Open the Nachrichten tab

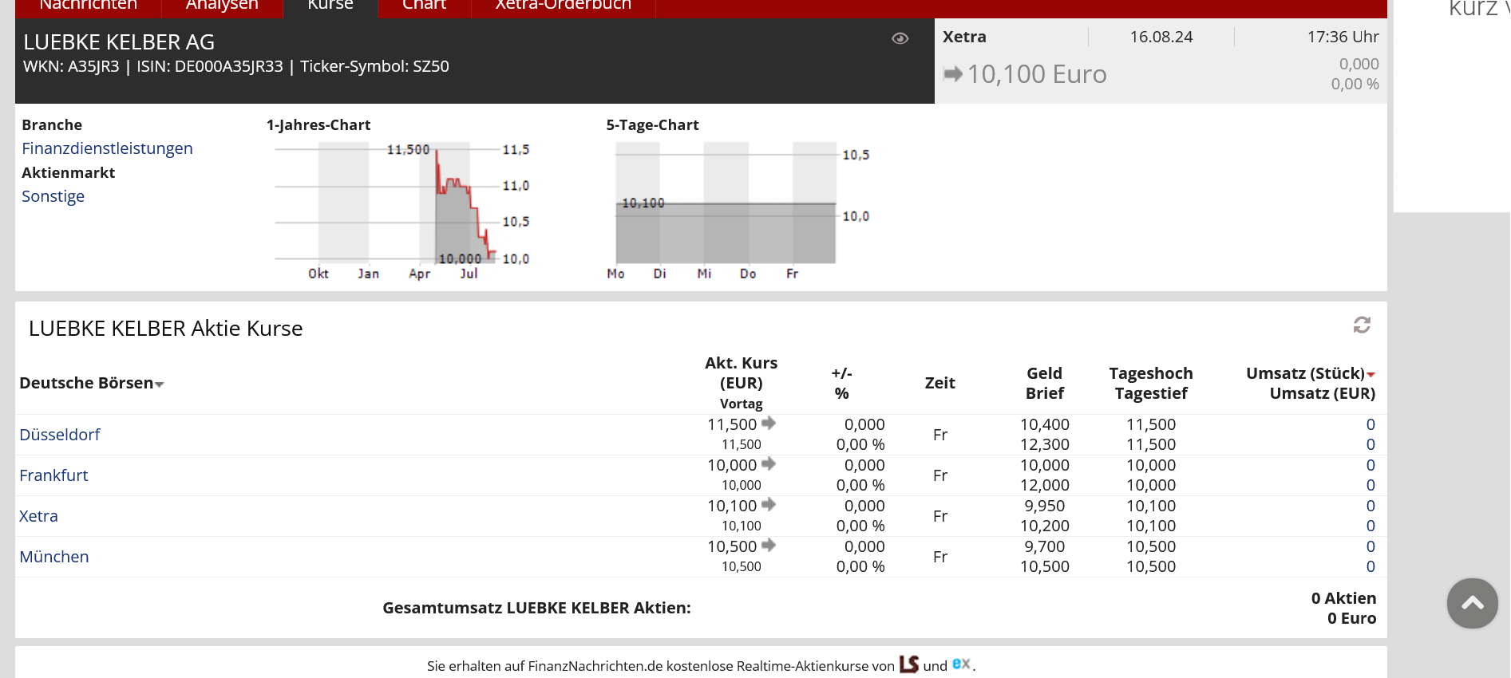point(88,6)
